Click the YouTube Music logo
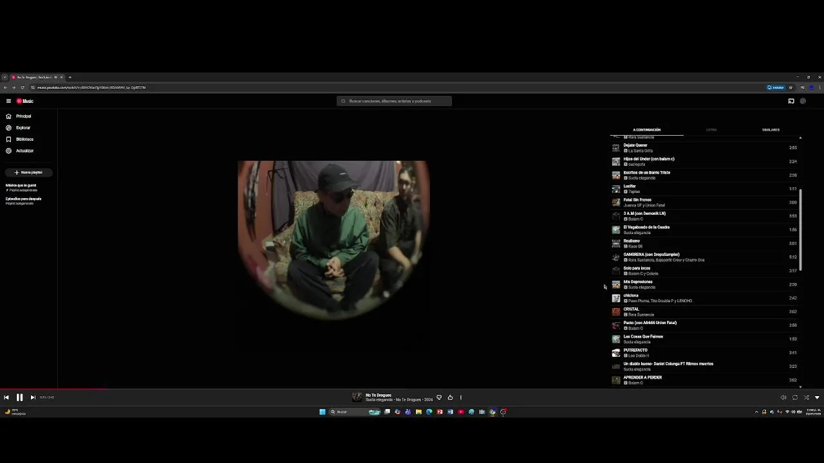 tap(25, 101)
